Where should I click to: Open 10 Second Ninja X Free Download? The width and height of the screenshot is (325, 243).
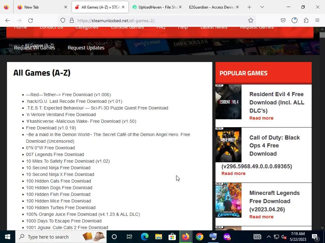[x=60, y=174]
